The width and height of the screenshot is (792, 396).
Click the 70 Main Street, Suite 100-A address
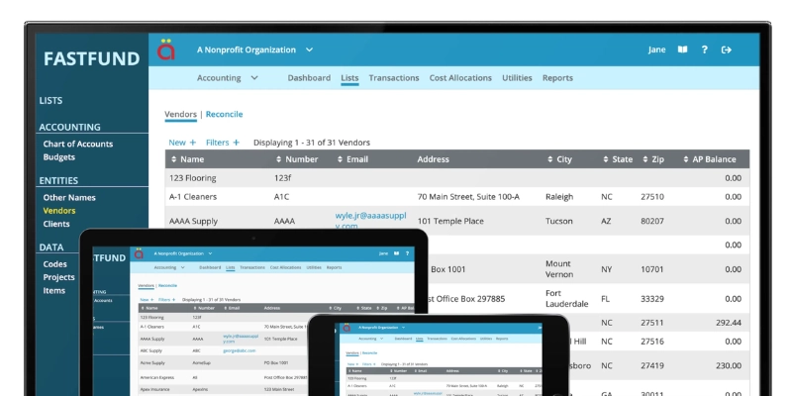click(x=468, y=197)
